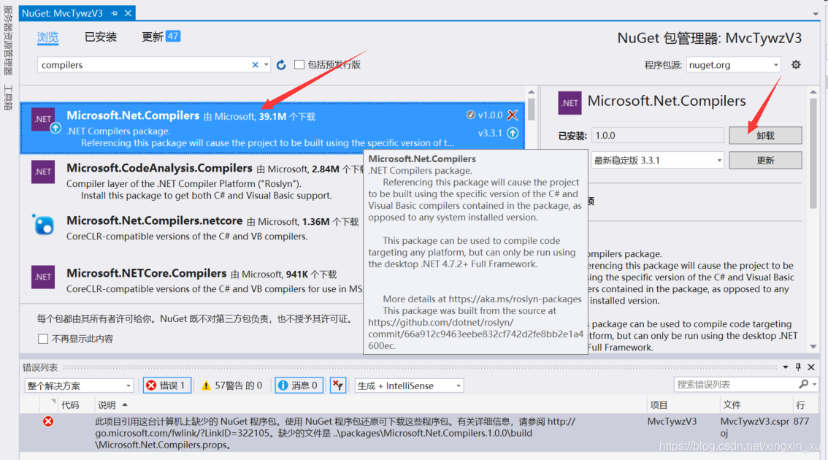Check the 不再显示此内容 checkbox
Image resolution: width=828 pixels, height=460 pixels.
pyautogui.click(x=42, y=339)
